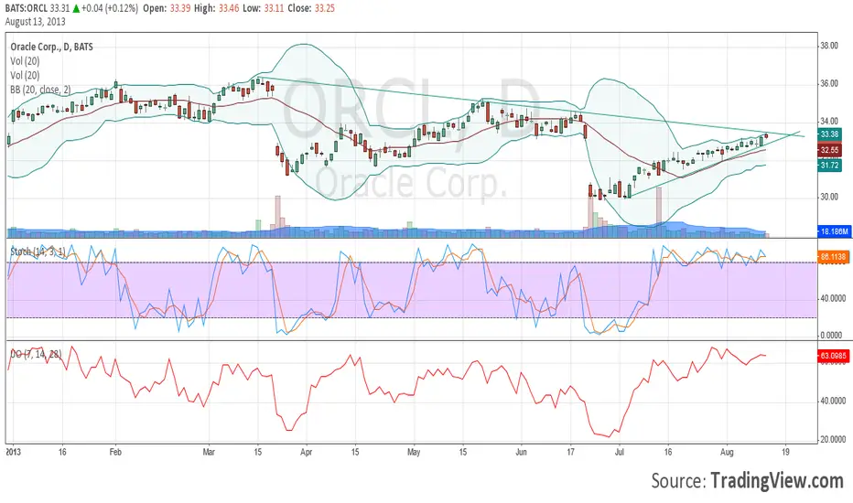Click the 34.00 price axis label
The height and width of the screenshot is (503, 853).
pyautogui.click(x=829, y=122)
